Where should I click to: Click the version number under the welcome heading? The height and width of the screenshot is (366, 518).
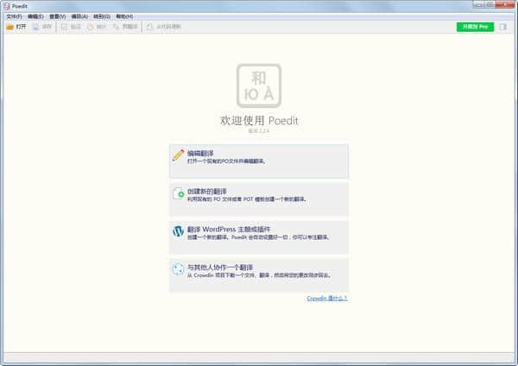tap(259, 131)
